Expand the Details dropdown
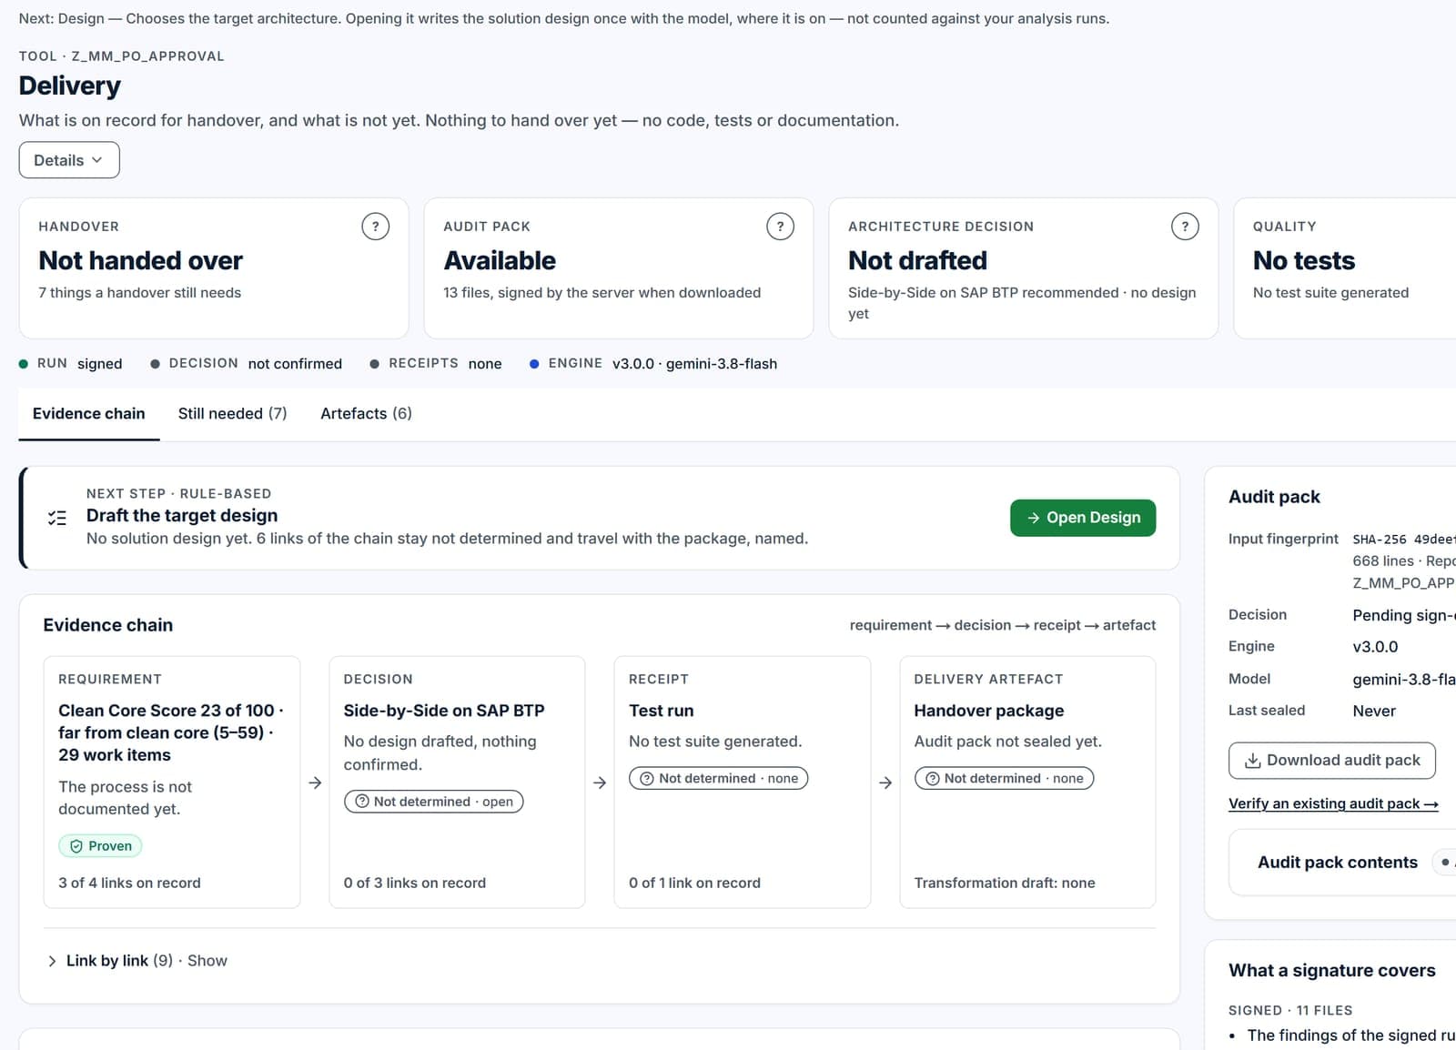1456x1050 pixels. coord(69,160)
